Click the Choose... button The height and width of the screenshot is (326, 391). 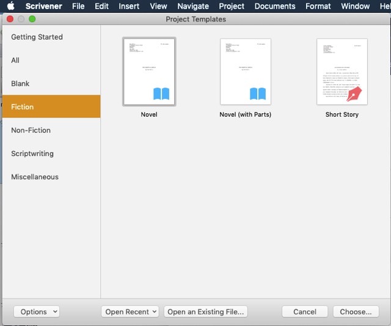pos(356,311)
